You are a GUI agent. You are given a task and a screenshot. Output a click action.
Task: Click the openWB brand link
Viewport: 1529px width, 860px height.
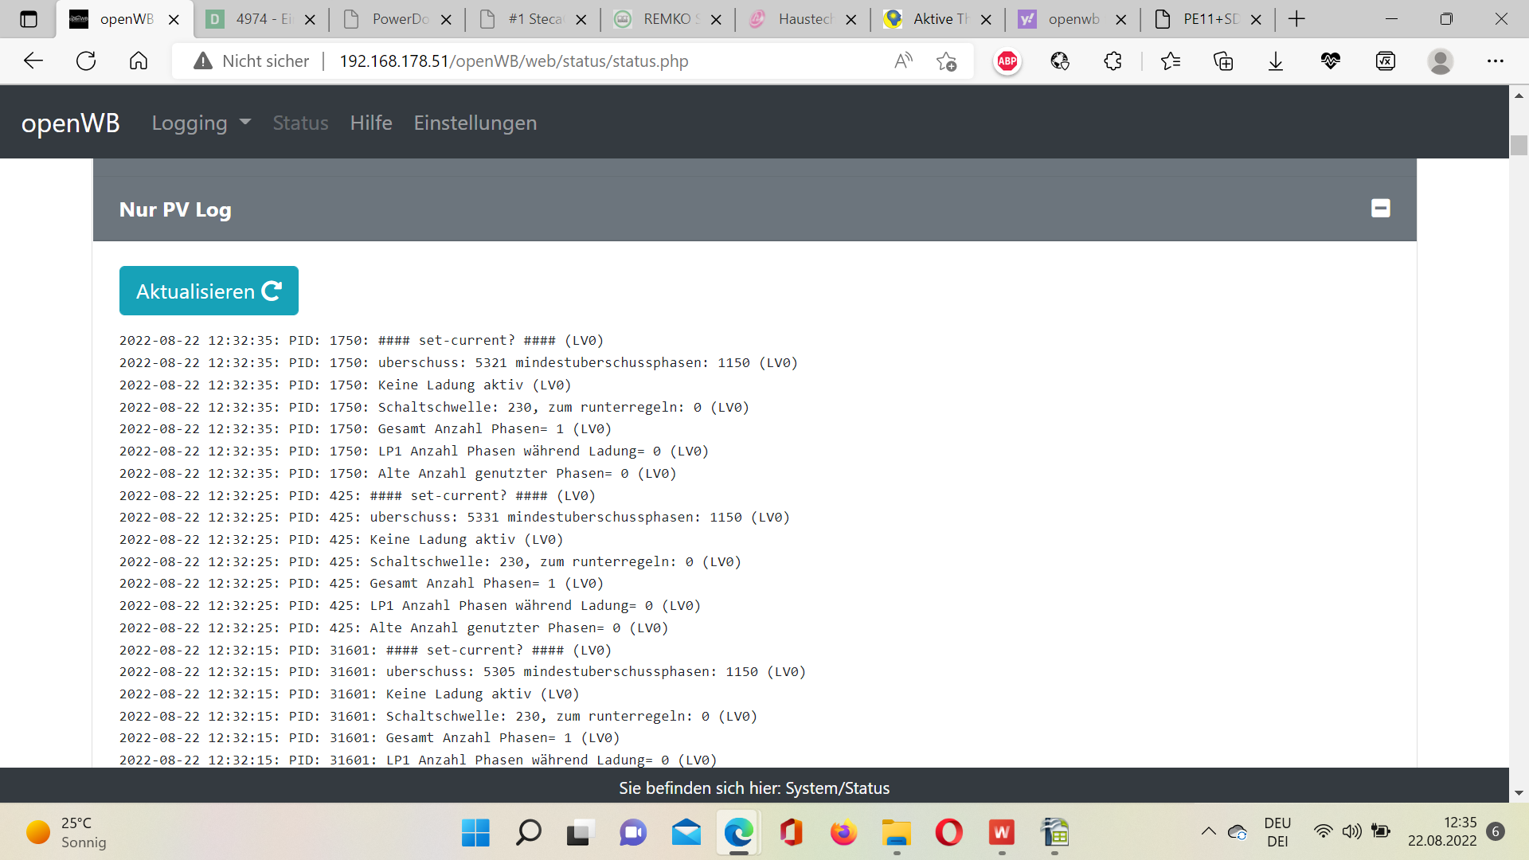coord(70,123)
